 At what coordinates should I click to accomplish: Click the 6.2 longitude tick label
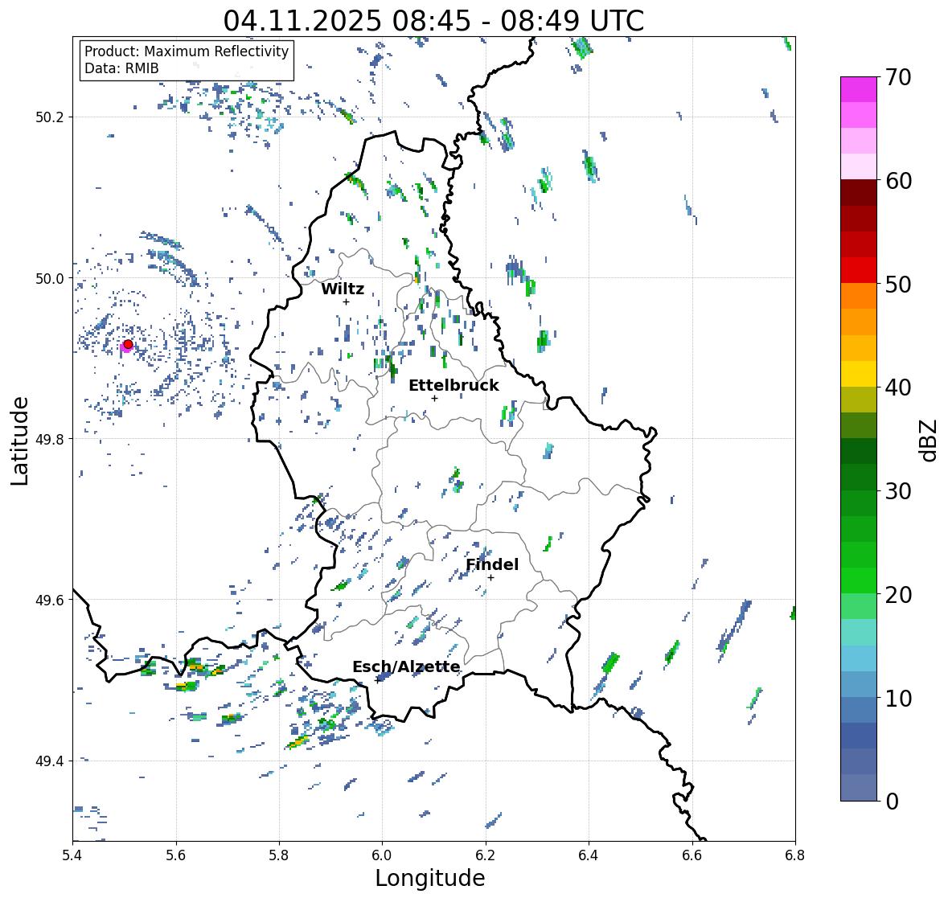[x=486, y=855]
